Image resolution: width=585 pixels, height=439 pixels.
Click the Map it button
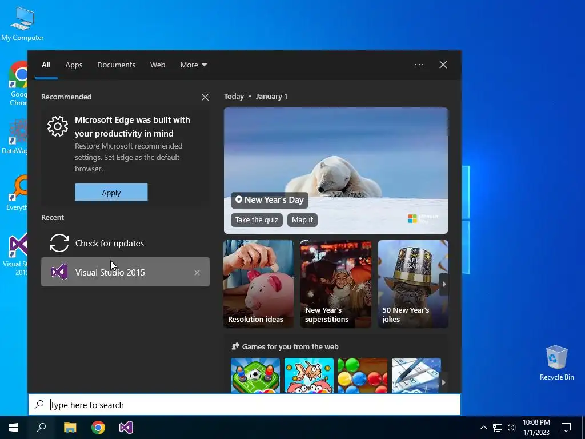(303, 220)
